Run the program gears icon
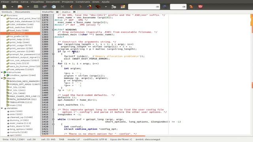The height and width of the screenshot is (142, 253). click(x=113, y=7)
